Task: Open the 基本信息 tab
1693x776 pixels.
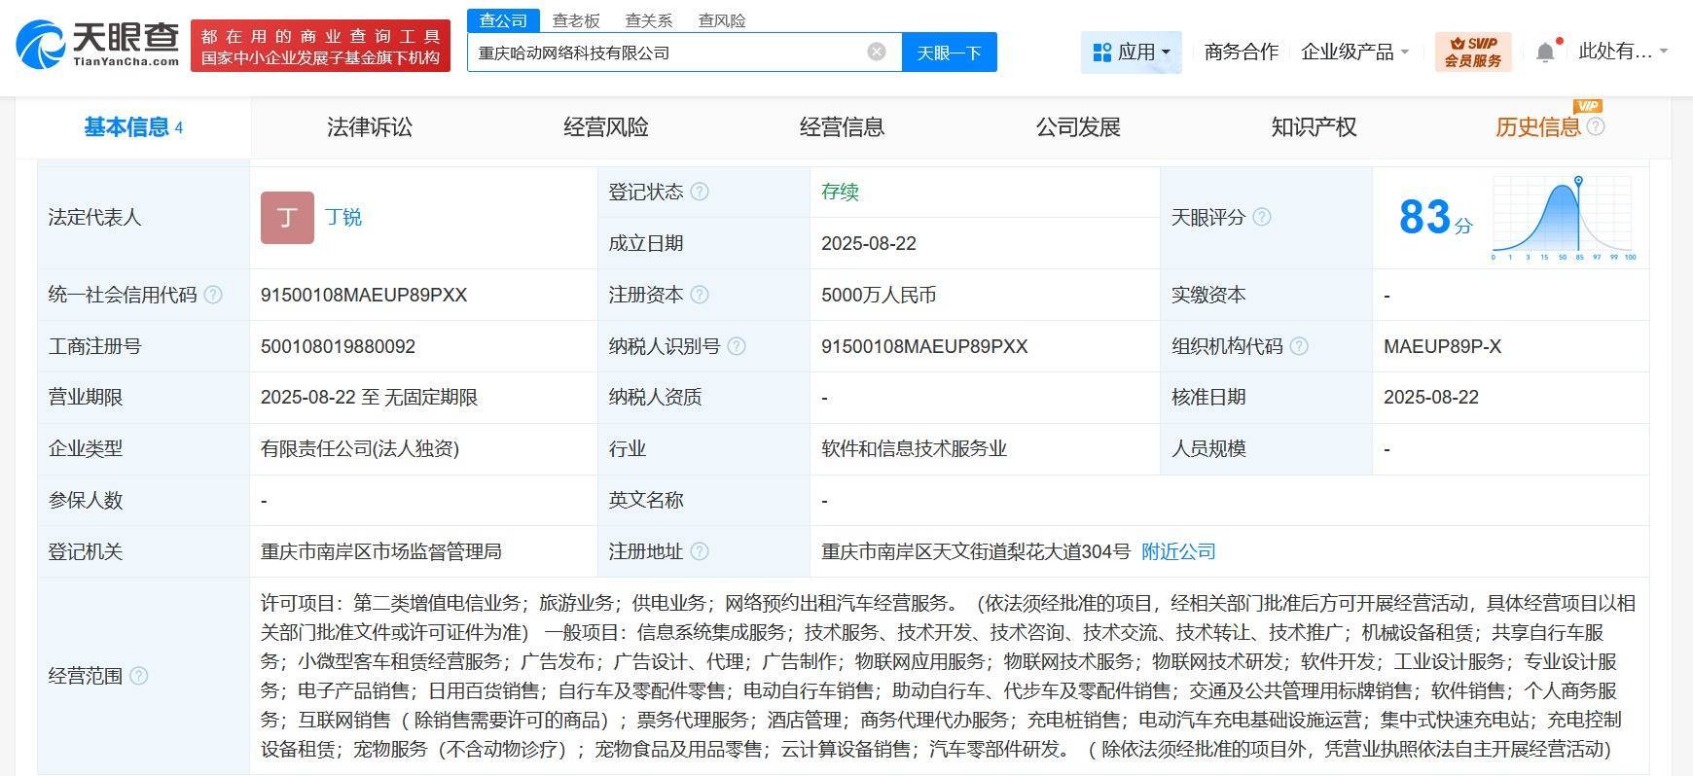Action: [x=132, y=126]
